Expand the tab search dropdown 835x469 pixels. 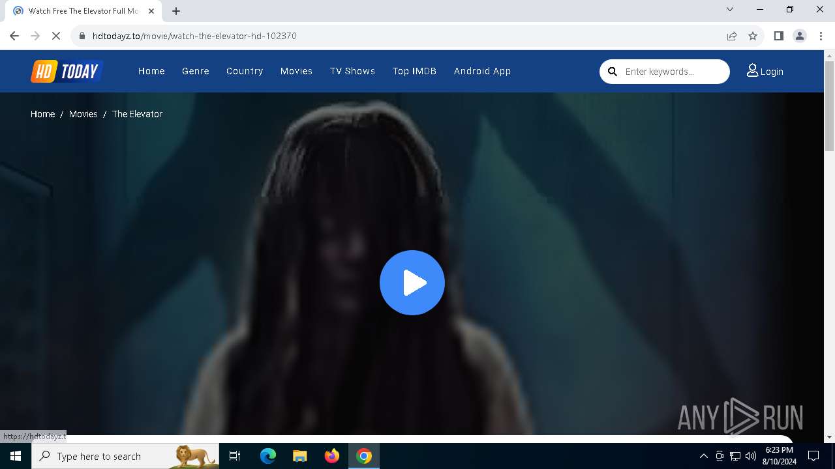coord(730,9)
